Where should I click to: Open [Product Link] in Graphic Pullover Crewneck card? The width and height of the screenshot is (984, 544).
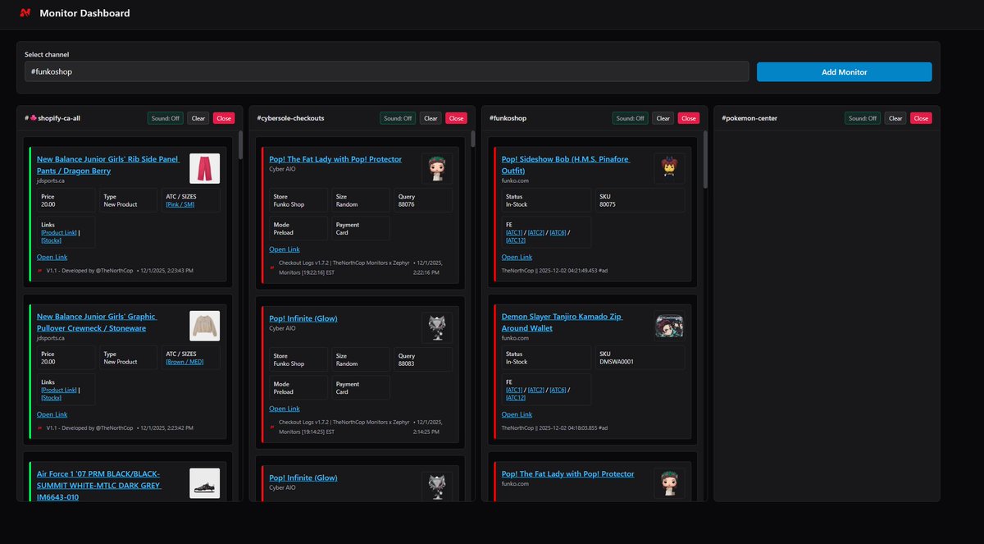59,390
